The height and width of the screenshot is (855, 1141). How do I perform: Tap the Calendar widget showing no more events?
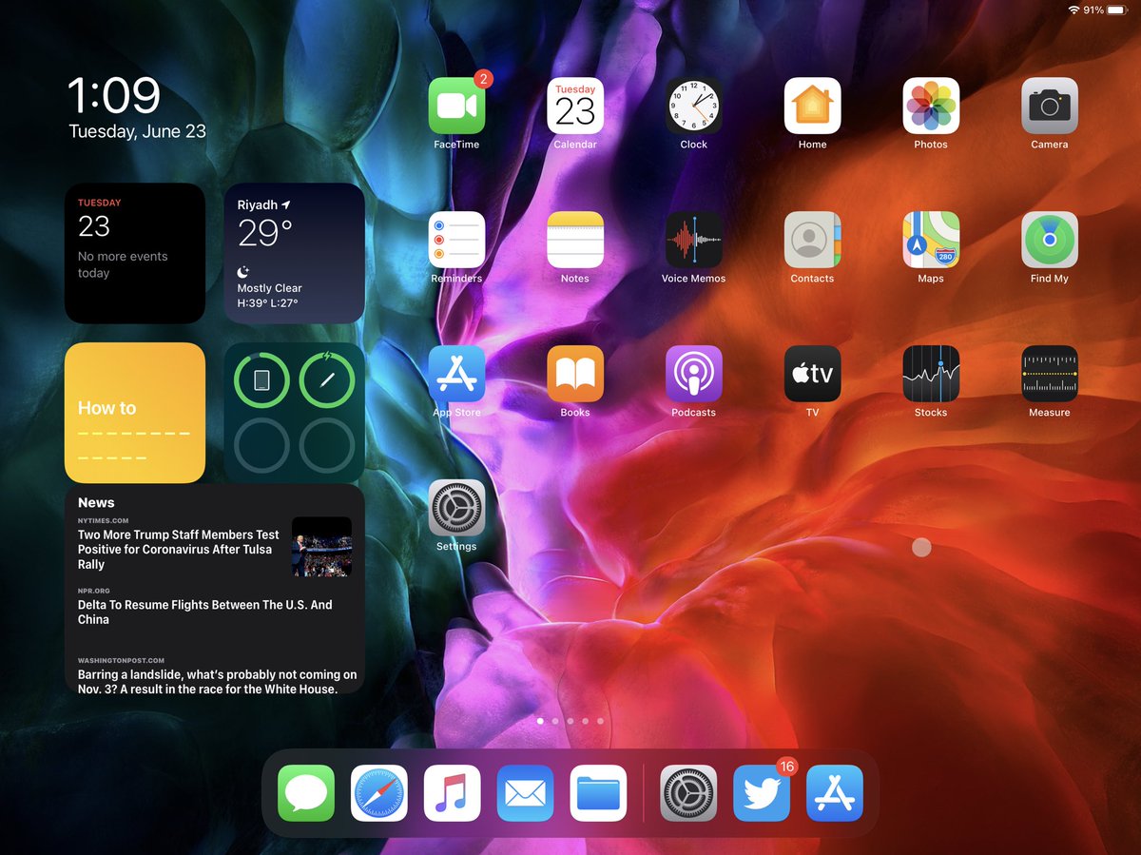pos(135,254)
